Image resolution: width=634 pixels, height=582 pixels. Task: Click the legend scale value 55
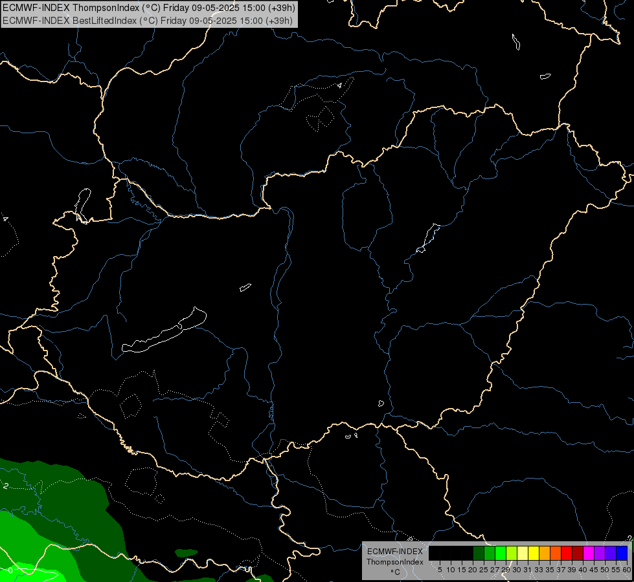pos(617,570)
